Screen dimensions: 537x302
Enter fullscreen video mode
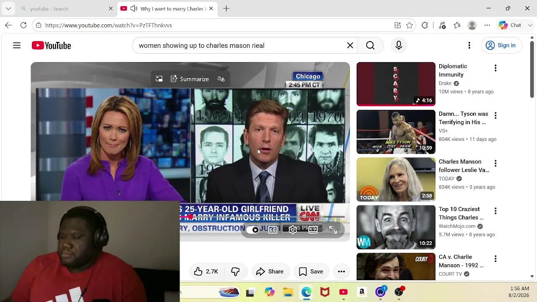[x=333, y=229]
